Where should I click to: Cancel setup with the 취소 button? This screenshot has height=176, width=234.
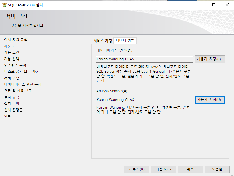[x=190, y=169]
